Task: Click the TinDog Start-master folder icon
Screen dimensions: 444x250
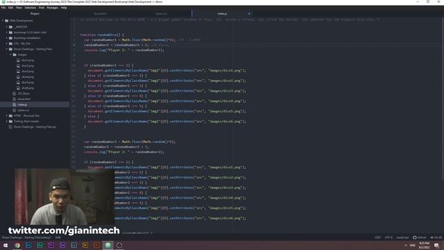Action: pyautogui.click(x=10, y=122)
